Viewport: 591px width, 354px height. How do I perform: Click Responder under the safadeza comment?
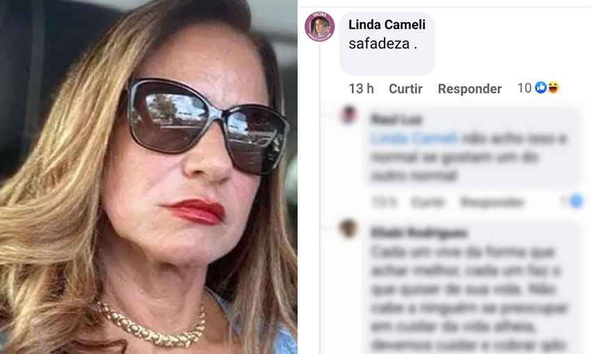click(x=469, y=89)
